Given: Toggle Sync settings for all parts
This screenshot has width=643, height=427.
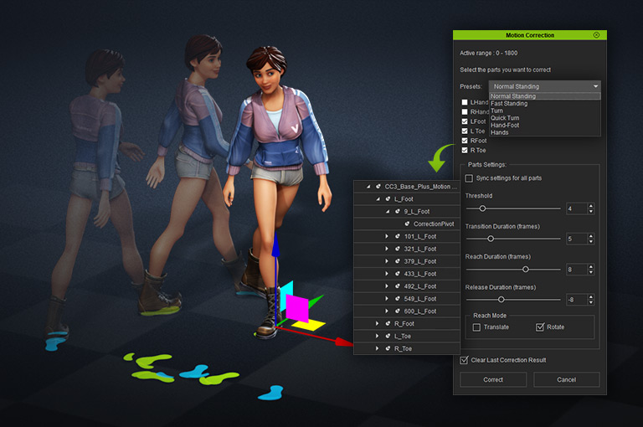Looking at the screenshot, I should (x=469, y=178).
